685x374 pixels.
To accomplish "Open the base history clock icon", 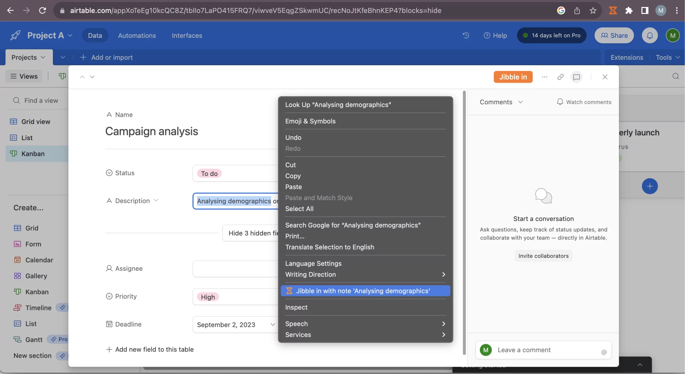I will [x=466, y=36].
